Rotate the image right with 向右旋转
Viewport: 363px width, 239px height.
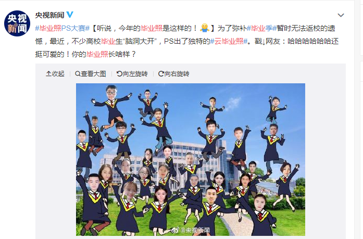[173, 74]
